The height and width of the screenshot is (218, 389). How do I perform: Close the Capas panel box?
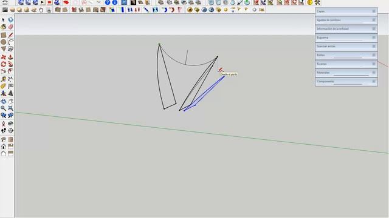click(x=374, y=11)
